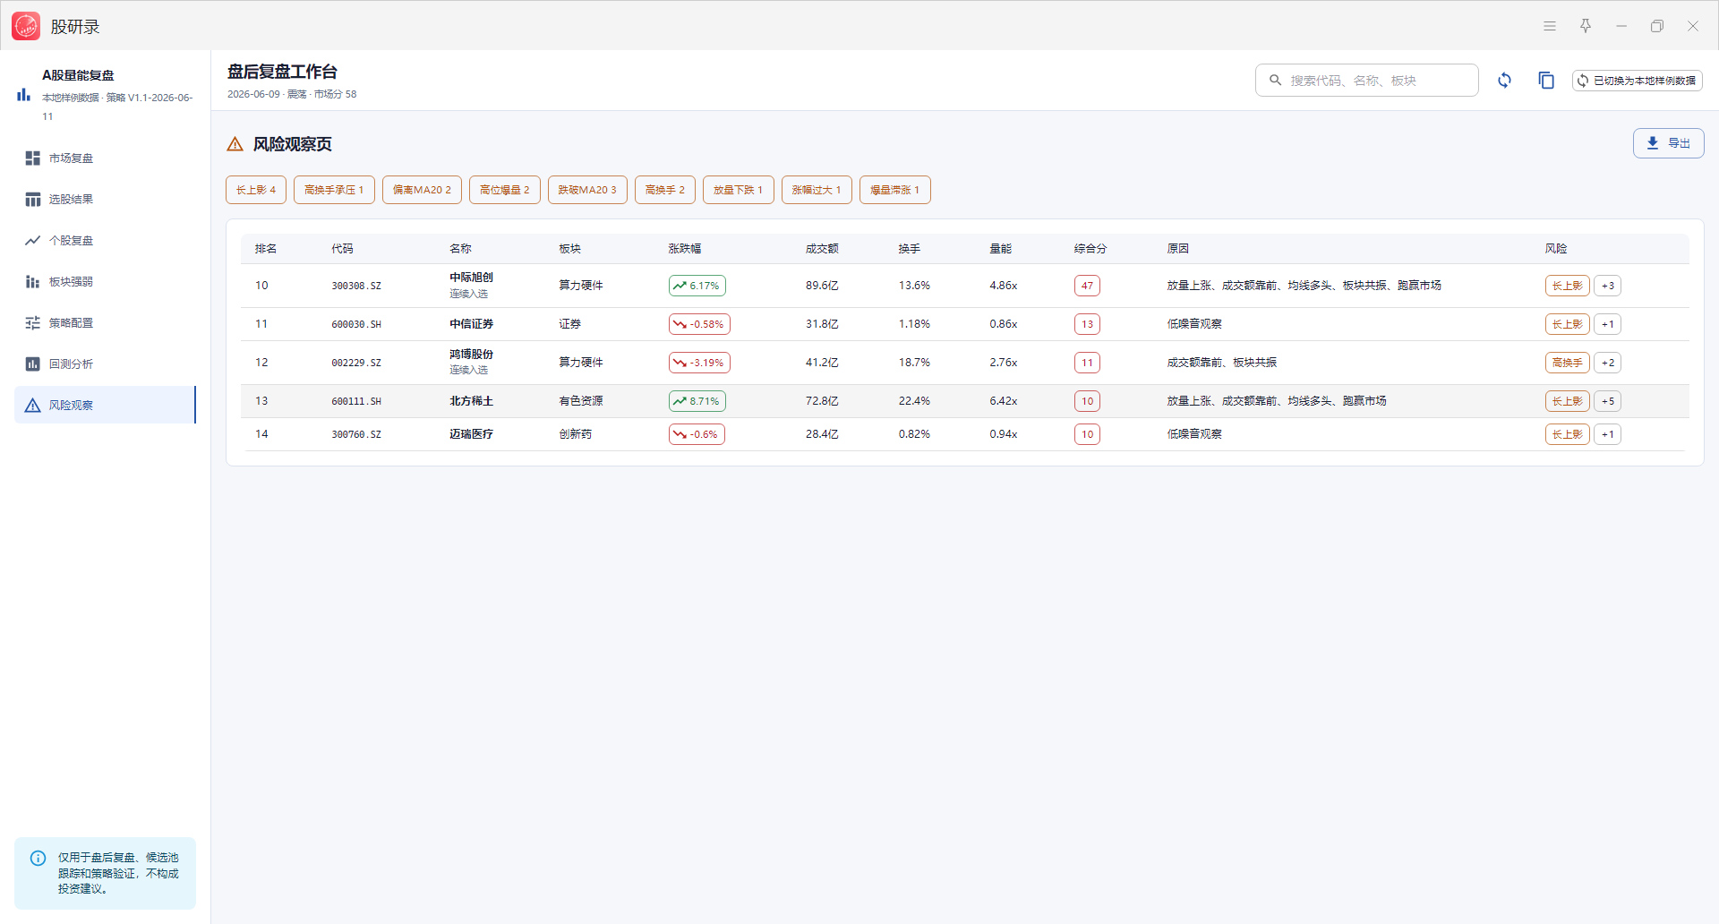
Task: Click 创新药 sector cell
Action: click(576, 434)
